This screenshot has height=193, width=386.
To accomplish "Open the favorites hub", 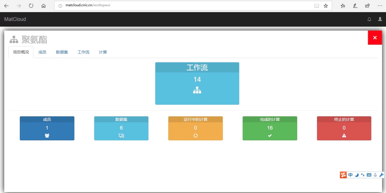I will point(343,6).
